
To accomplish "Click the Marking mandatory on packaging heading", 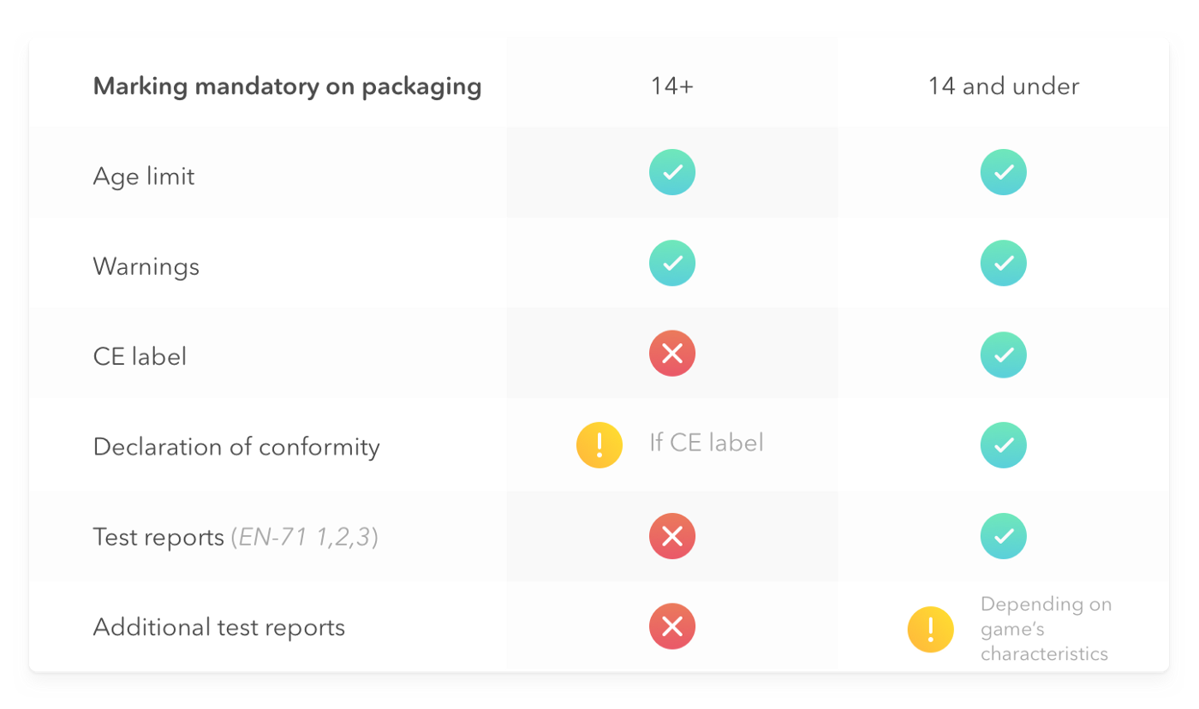I will click(287, 87).
